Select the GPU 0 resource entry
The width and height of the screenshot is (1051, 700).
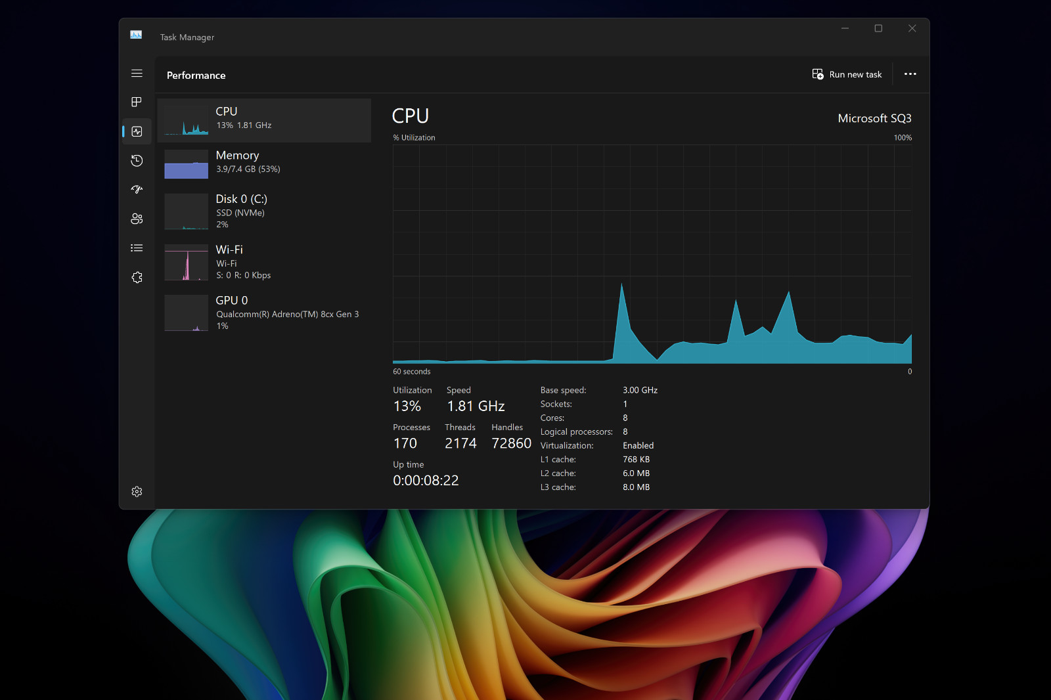click(x=264, y=313)
